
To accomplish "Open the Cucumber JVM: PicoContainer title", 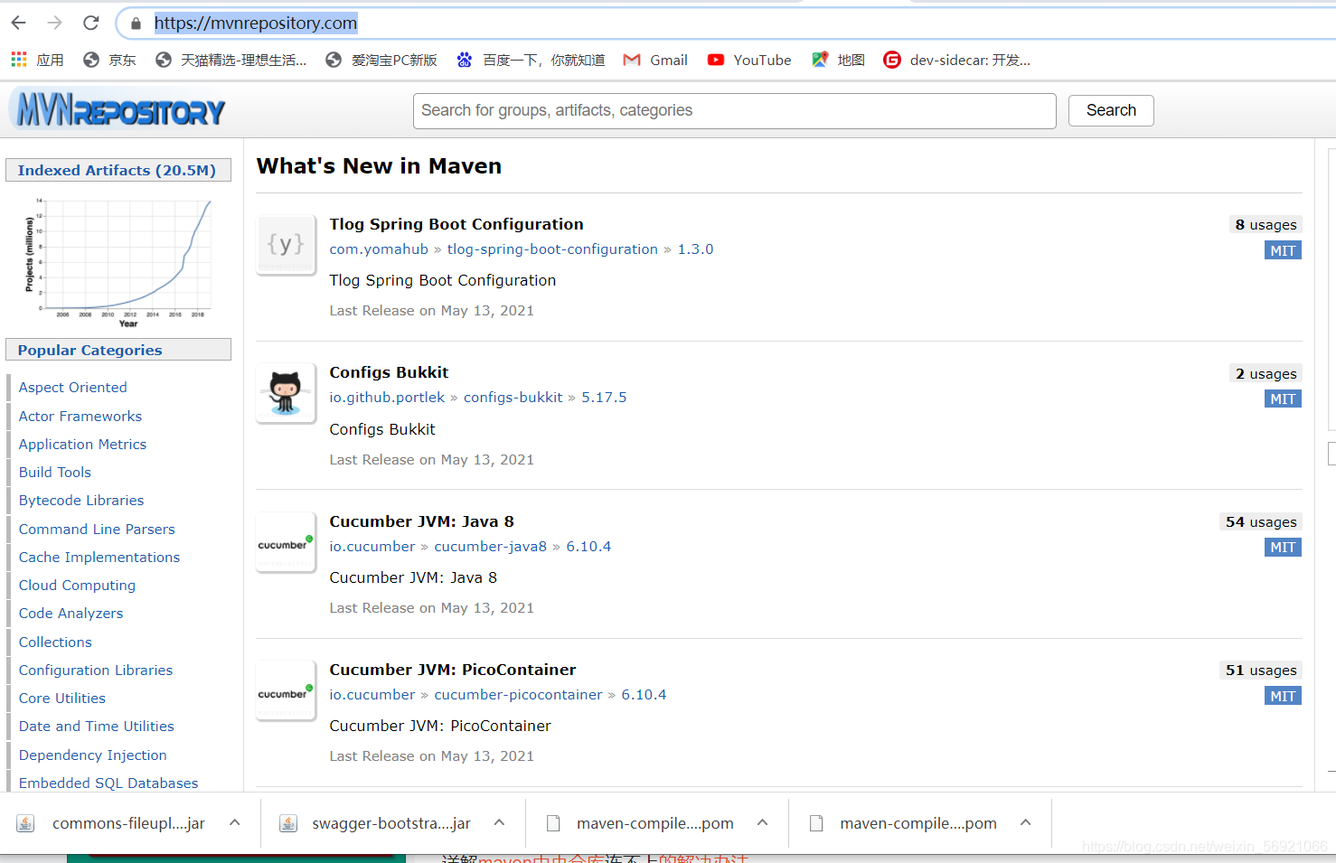I will [x=453, y=670].
